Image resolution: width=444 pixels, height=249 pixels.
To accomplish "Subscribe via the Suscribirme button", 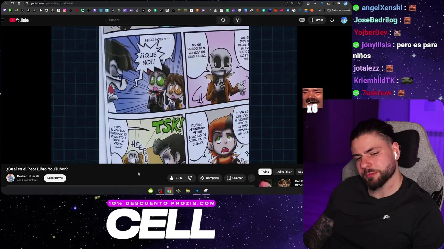I will [x=55, y=178].
